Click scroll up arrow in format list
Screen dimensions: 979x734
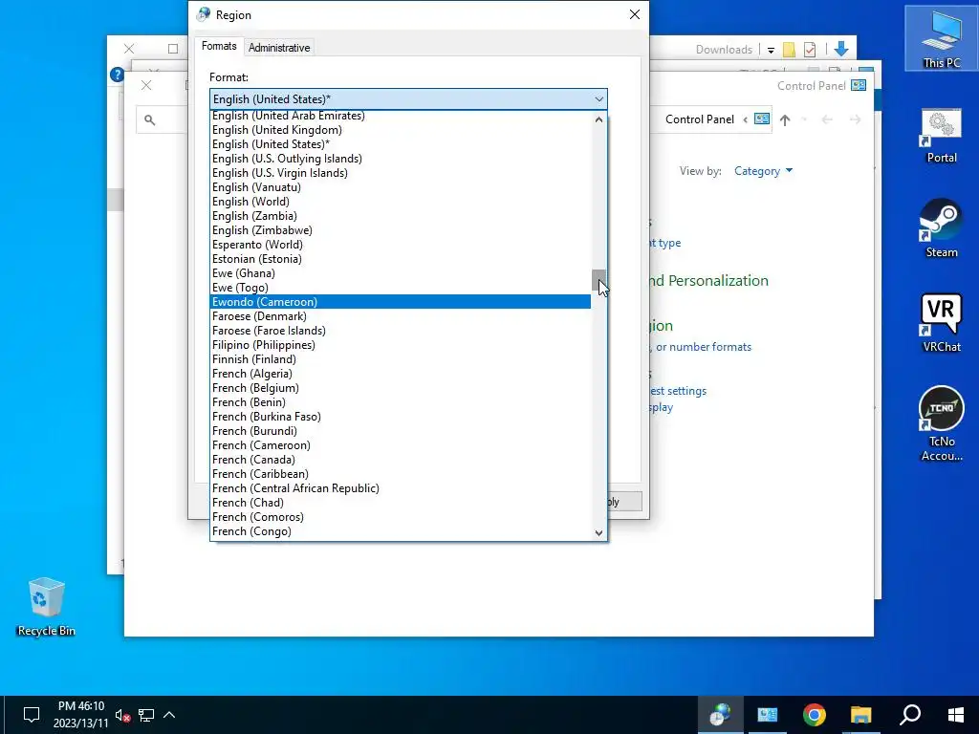[598, 119]
